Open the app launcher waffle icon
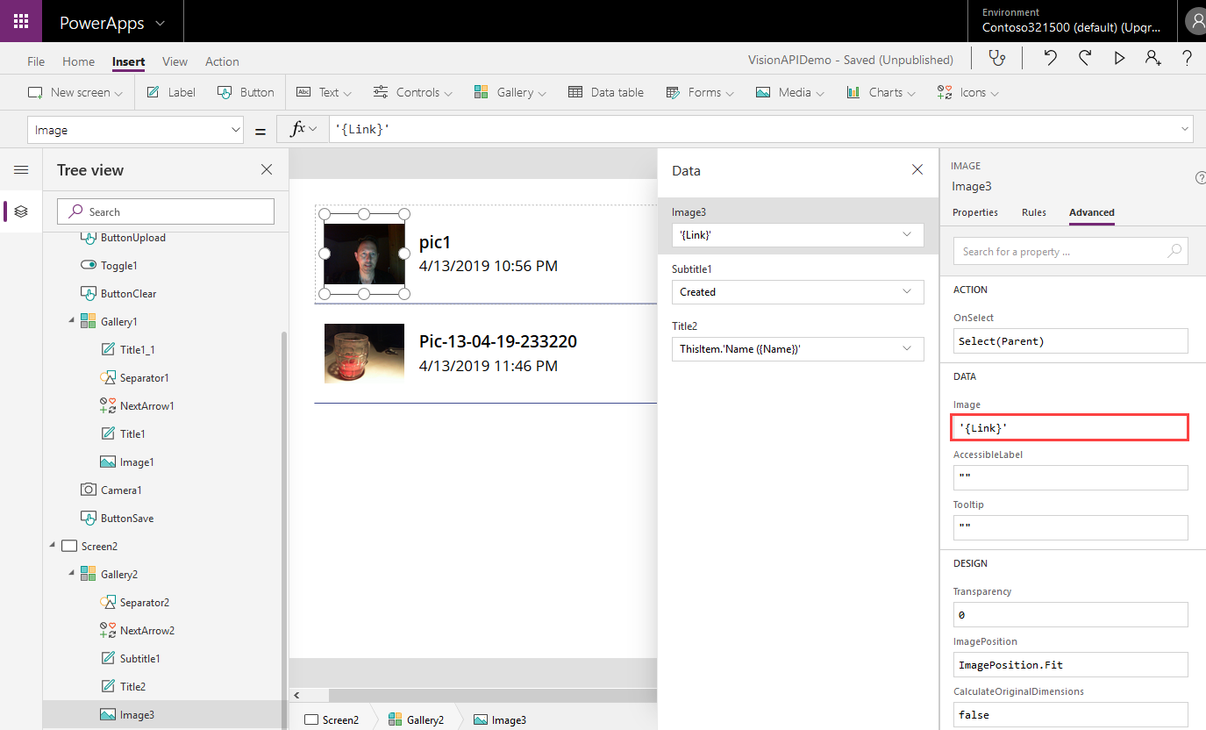This screenshot has height=730, width=1206. pos(21,21)
